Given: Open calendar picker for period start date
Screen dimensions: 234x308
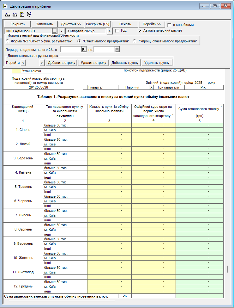Looking at the screenshot, I should pyautogui.click(x=84, y=49).
